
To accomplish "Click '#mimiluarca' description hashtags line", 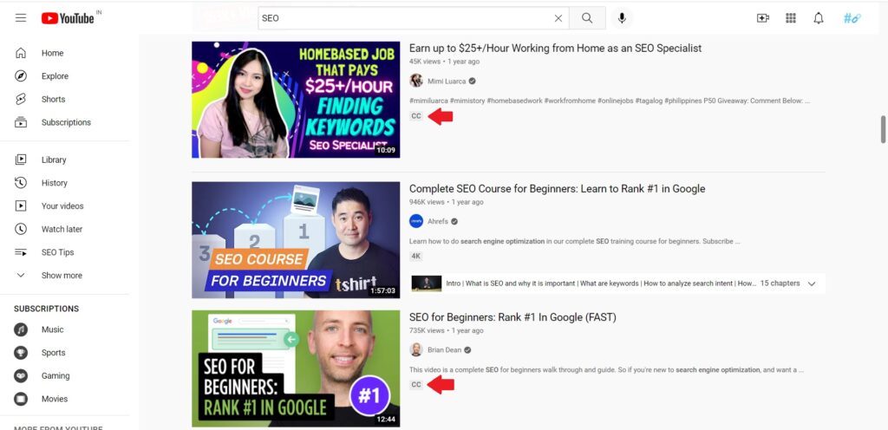I will [610, 101].
